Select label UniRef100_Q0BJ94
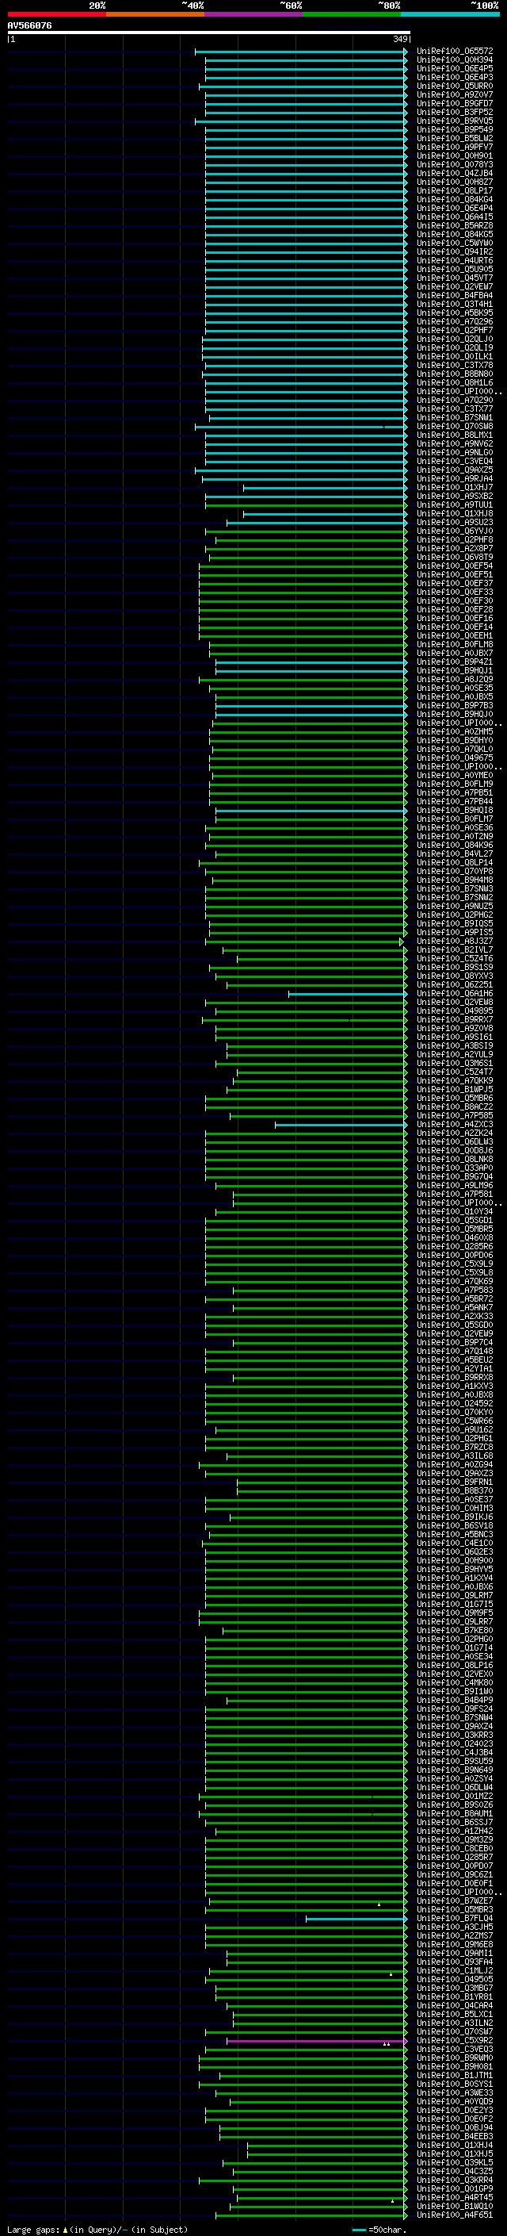 click(x=455, y=2128)
